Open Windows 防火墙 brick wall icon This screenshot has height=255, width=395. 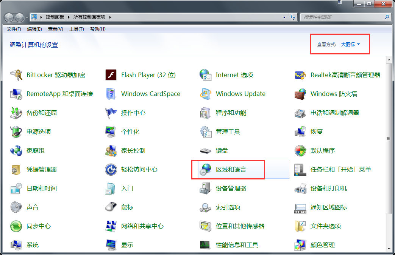(300, 94)
